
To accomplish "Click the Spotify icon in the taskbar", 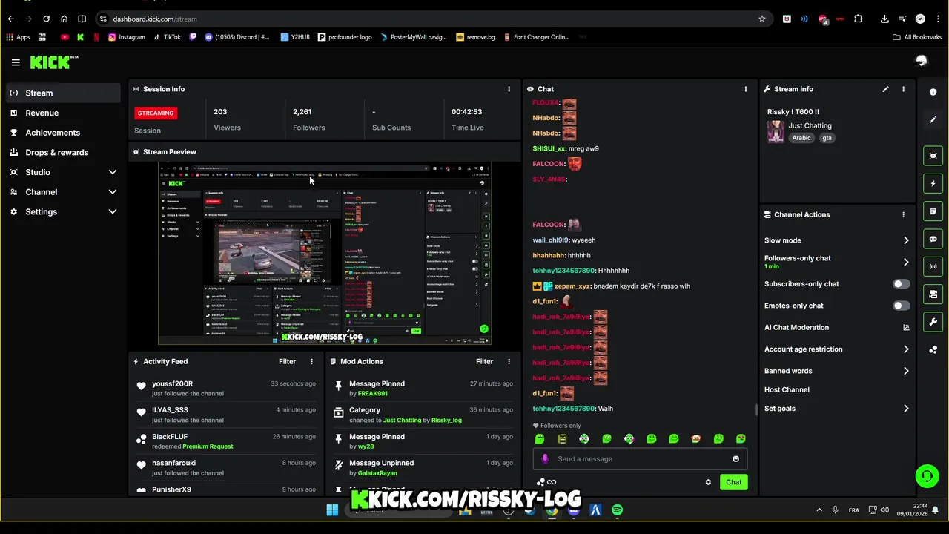I will 618,510.
